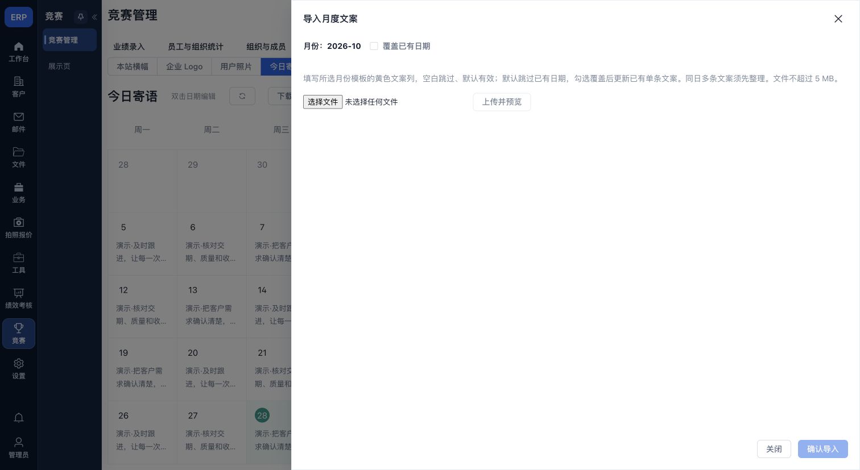Click the 选择文件 button
Screen dimensions: 860x470
pos(323,102)
